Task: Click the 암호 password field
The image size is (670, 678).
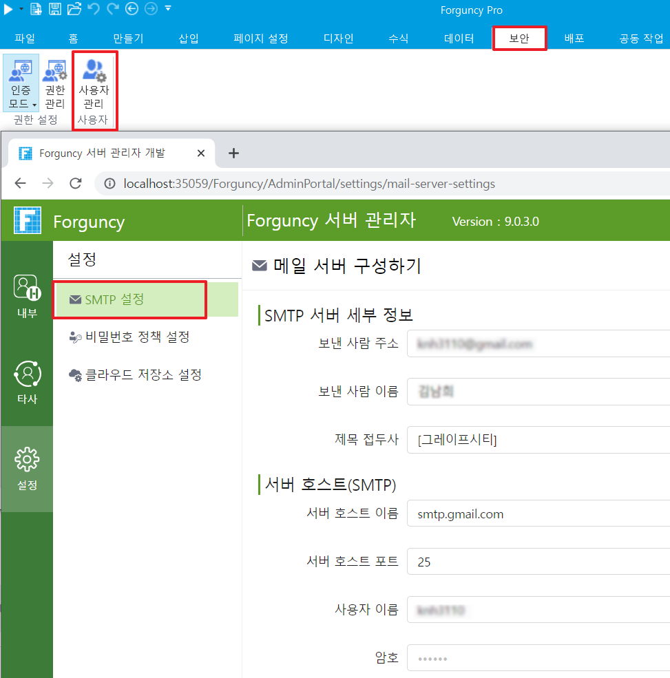Action: click(x=538, y=658)
